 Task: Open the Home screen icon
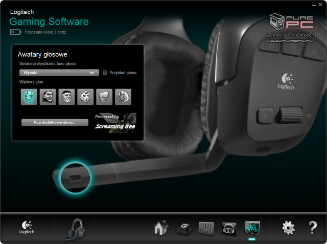[x=161, y=228]
